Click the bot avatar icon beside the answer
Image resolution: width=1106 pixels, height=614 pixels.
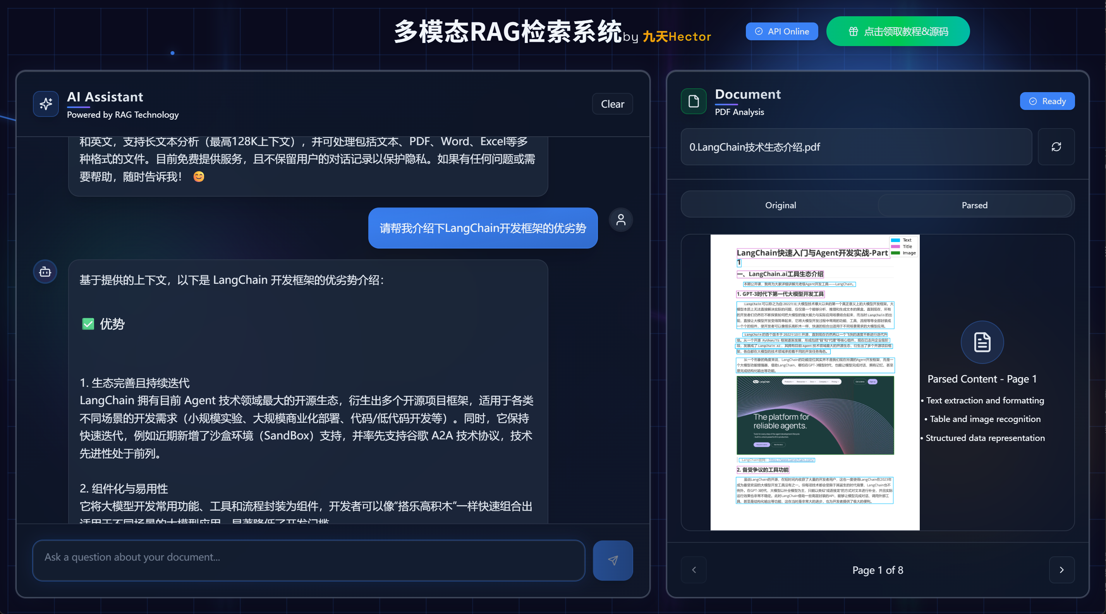(x=45, y=272)
